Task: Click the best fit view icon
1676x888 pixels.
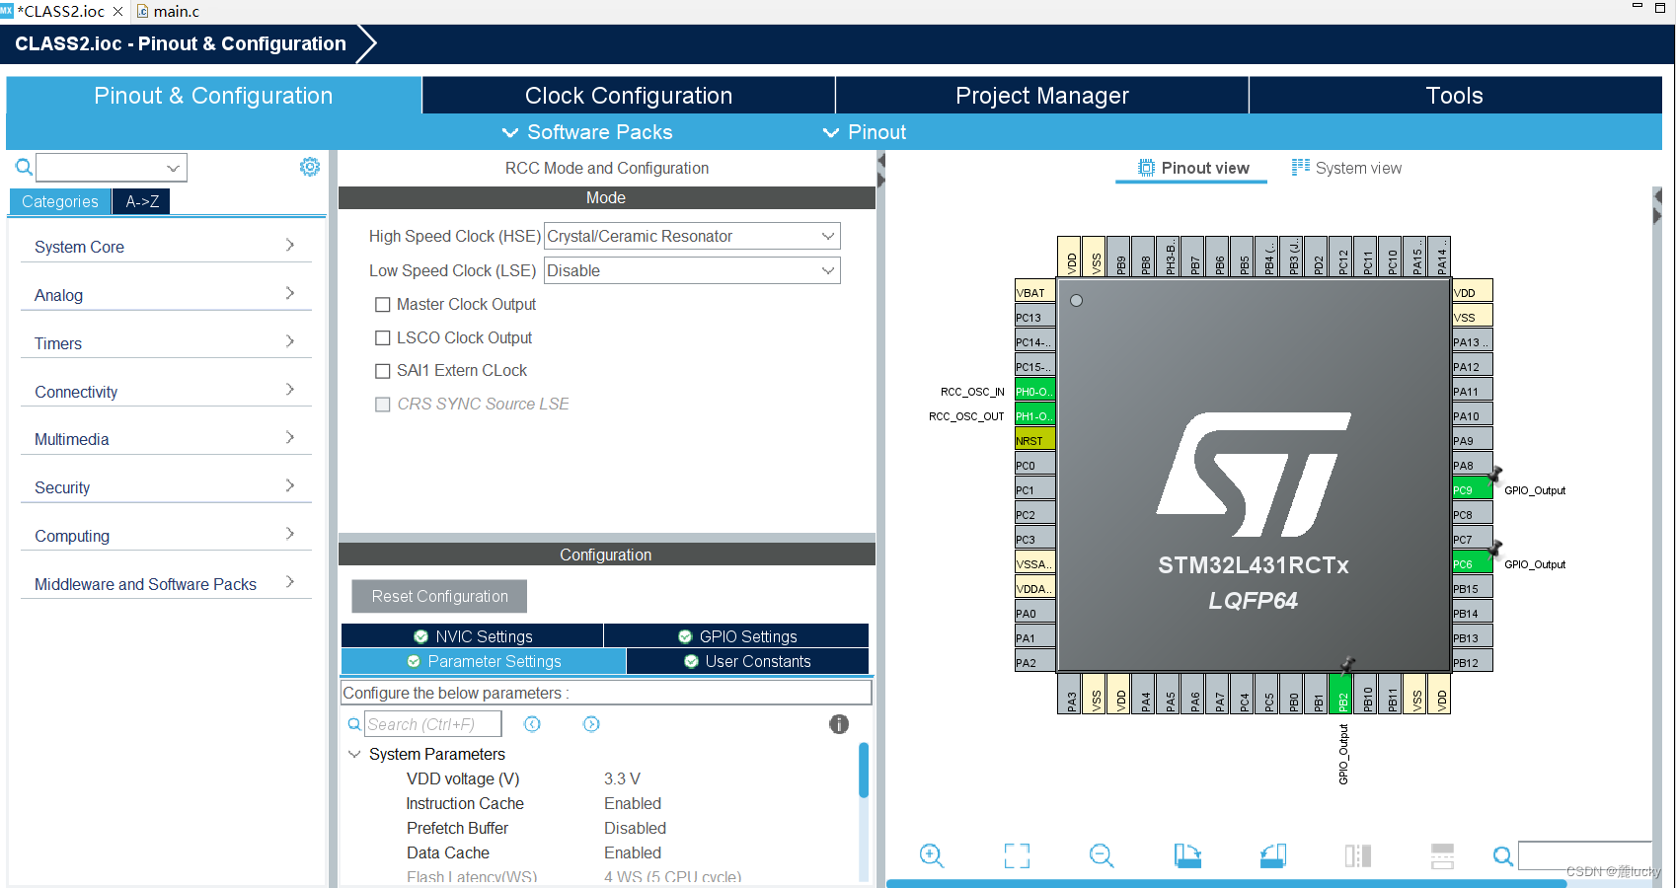Action: [x=1016, y=855]
